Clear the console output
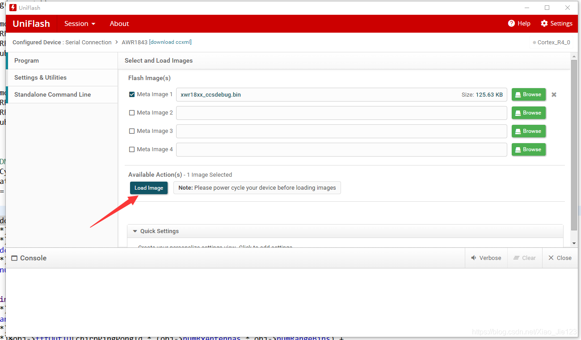Image resolution: width=581 pixels, height=340 pixels. pyautogui.click(x=524, y=258)
